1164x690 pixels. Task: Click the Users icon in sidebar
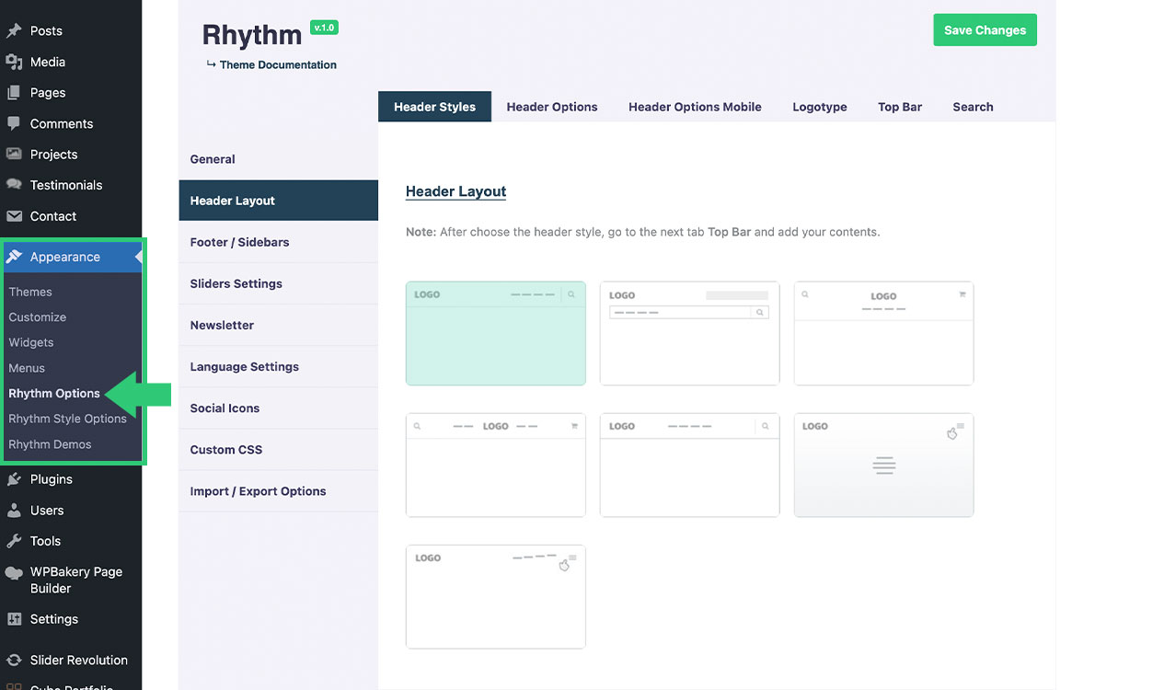click(14, 511)
